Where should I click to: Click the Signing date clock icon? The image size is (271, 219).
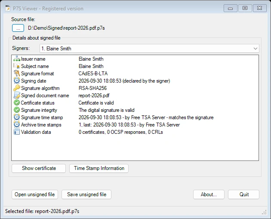17,81
